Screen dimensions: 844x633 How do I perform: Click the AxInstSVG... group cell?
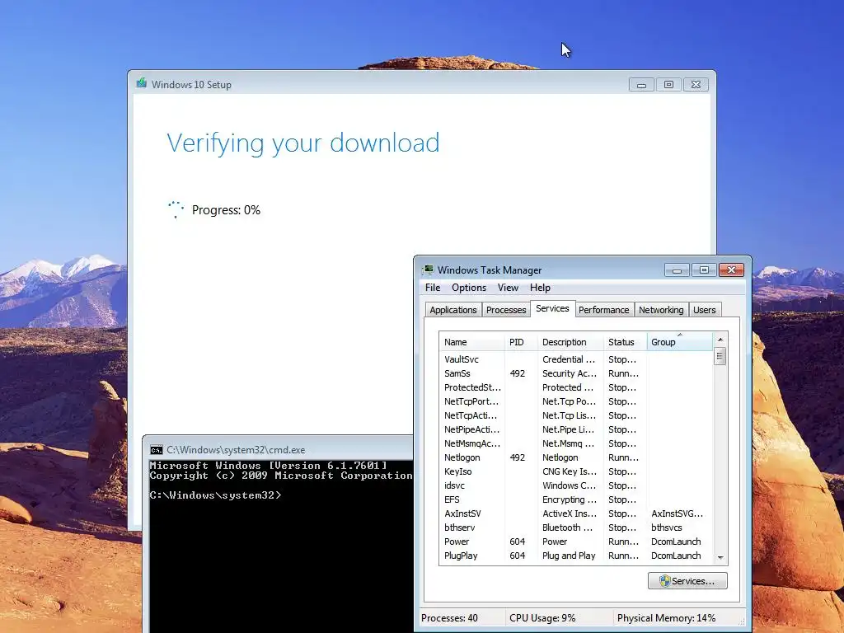(678, 513)
